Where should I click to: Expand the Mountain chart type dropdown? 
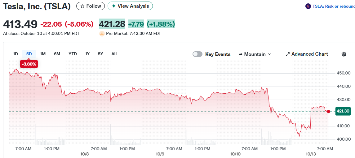point(269,54)
